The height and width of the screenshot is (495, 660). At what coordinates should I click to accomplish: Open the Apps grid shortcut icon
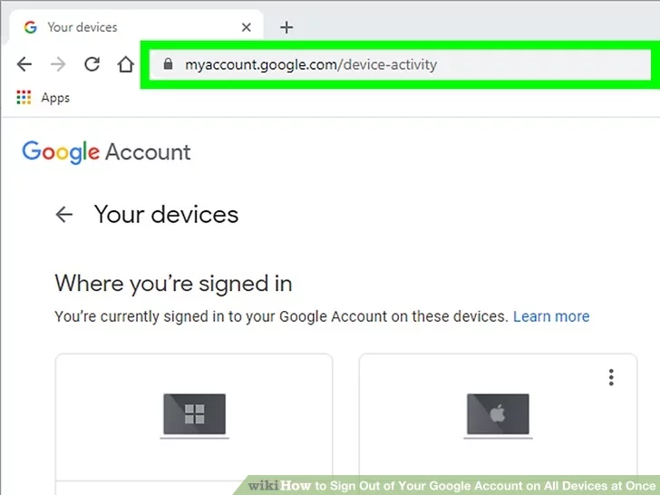[x=24, y=98]
